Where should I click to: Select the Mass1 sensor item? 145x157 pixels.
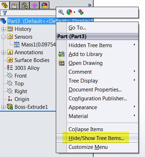pos(34,45)
